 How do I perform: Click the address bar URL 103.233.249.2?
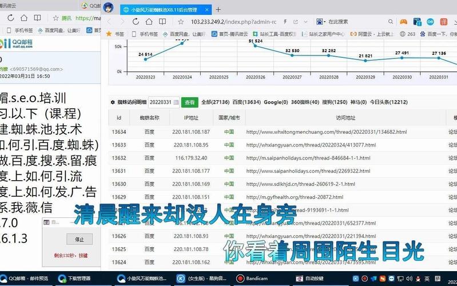[x=233, y=22]
